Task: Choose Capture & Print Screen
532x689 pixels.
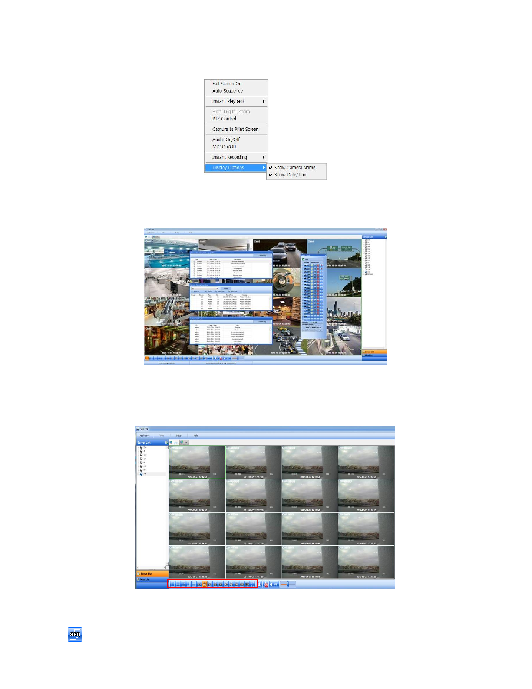Action: pos(235,129)
